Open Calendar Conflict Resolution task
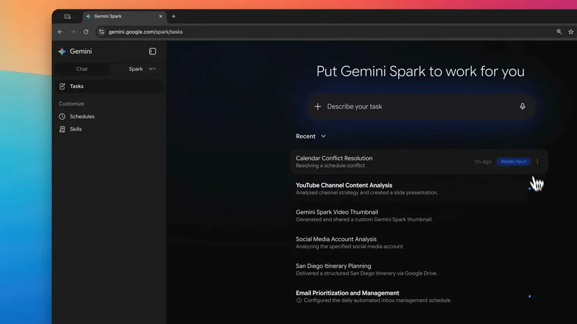577x324 pixels. click(419, 162)
